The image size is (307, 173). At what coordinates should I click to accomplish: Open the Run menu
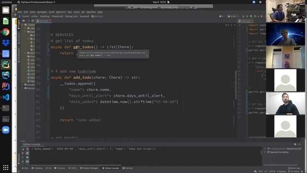tap(70, 12)
